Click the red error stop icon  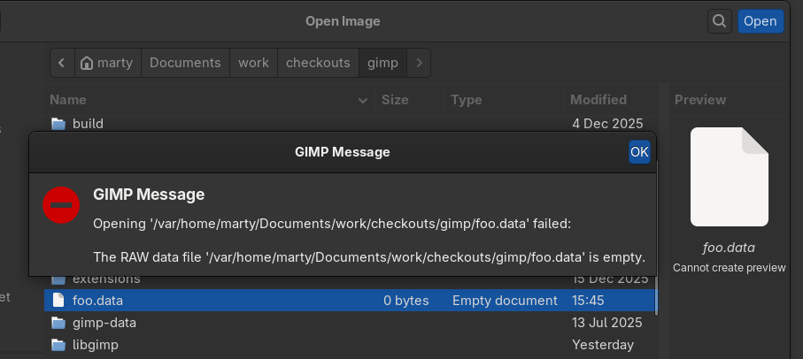coord(62,205)
